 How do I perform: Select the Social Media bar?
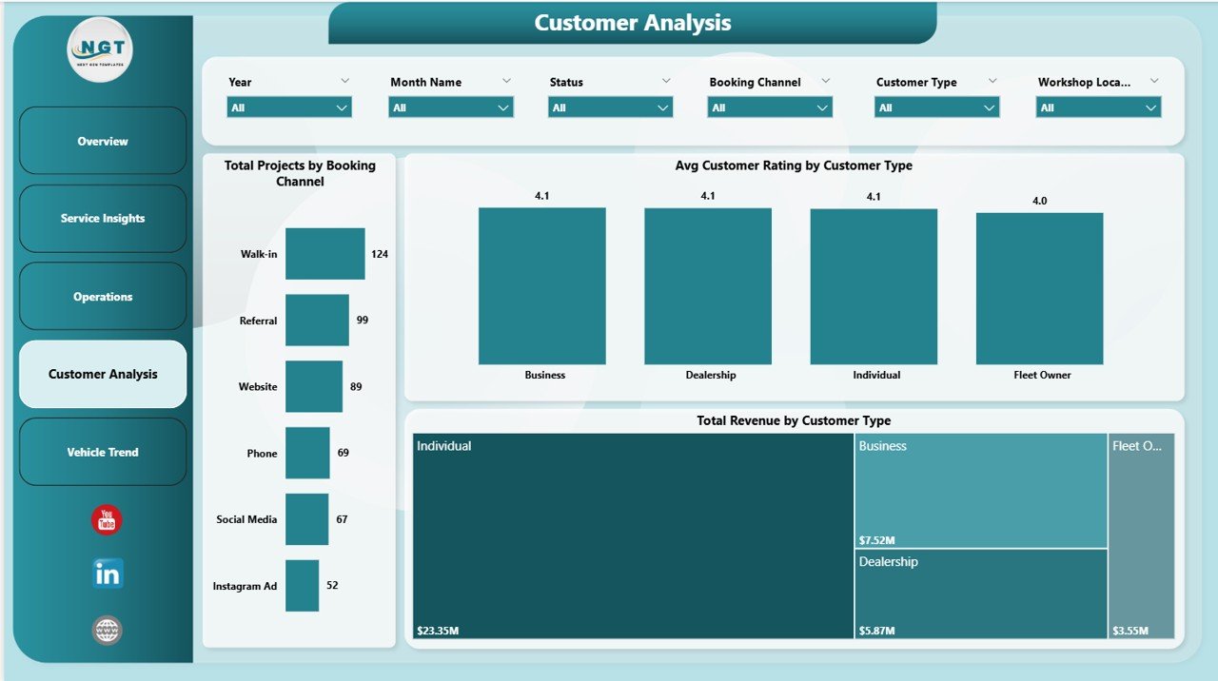pyautogui.click(x=306, y=519)
